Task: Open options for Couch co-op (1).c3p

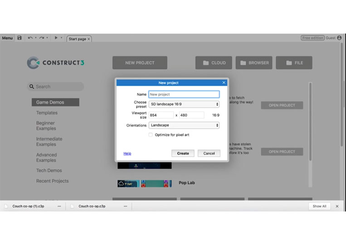Action: [x=59, y=206]
